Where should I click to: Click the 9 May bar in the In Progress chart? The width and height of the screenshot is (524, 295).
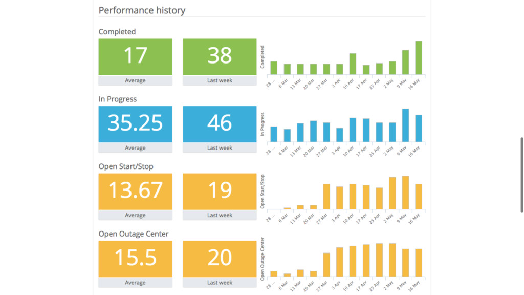pyautogui.click(x=405, y=125)
